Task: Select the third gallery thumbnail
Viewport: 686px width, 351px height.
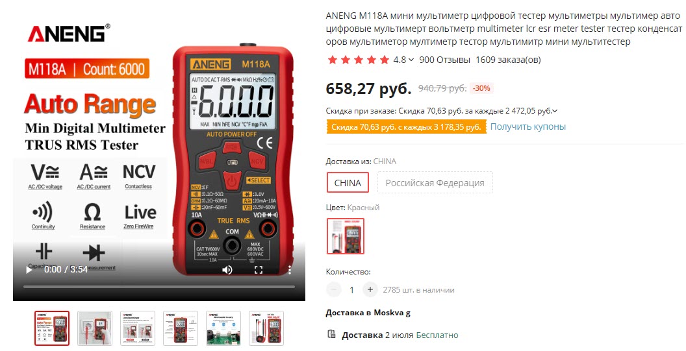Action: coord(138,328)
